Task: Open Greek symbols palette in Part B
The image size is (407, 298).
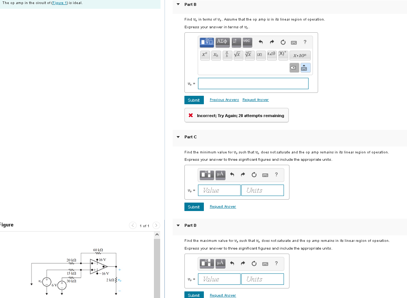Action: (x=223, y=42)
